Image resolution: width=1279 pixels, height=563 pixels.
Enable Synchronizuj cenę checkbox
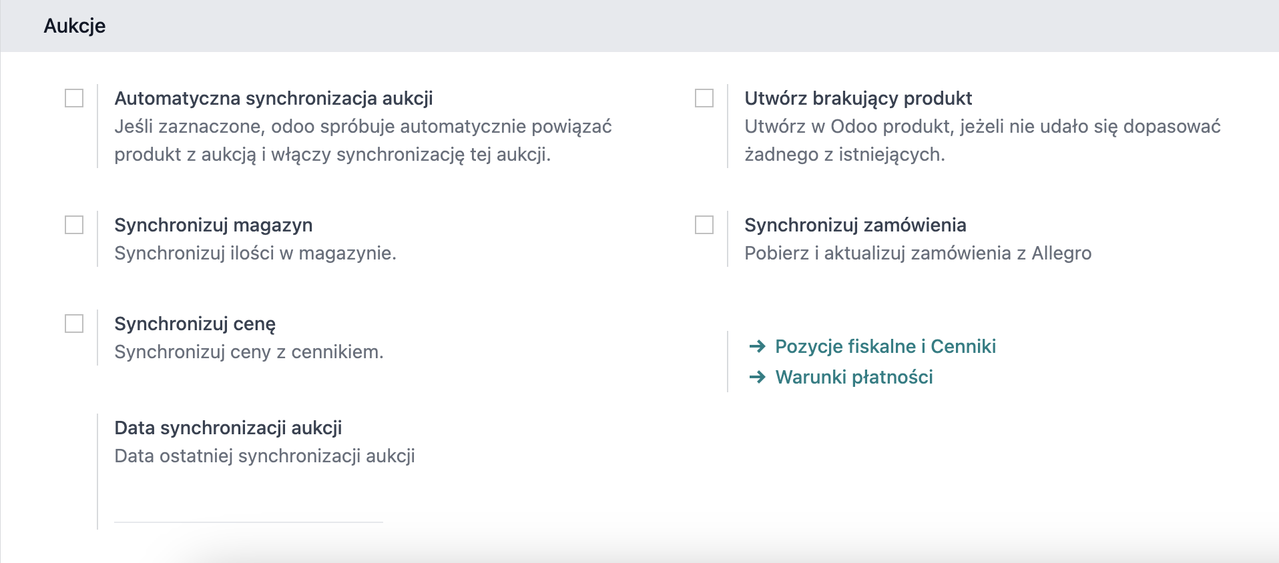point(74,324)
